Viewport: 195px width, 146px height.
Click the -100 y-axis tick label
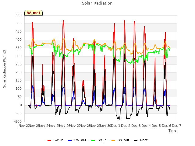(18, 121)
